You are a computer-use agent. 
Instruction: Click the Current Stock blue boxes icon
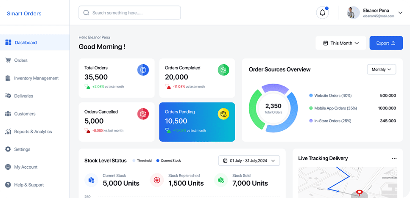point(91,180)
